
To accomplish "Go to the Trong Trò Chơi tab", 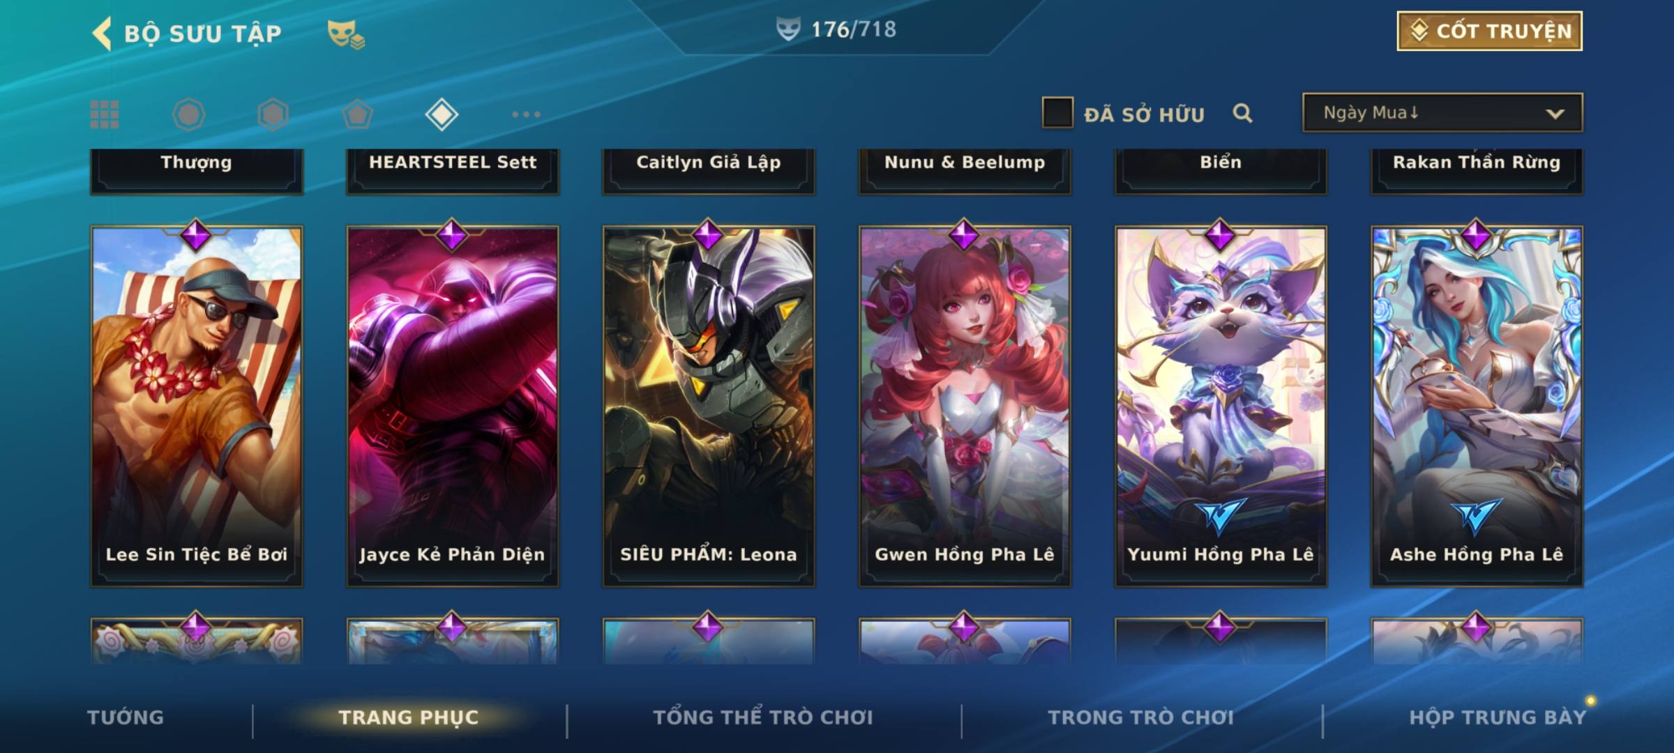I will point(1141,717).
